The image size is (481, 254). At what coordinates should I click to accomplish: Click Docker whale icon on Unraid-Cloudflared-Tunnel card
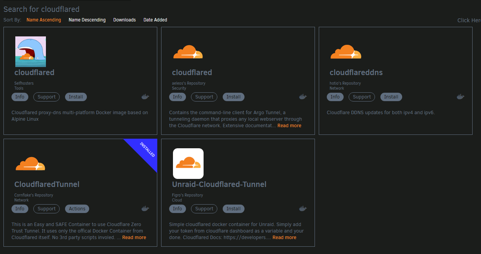[x=303, y=209]
